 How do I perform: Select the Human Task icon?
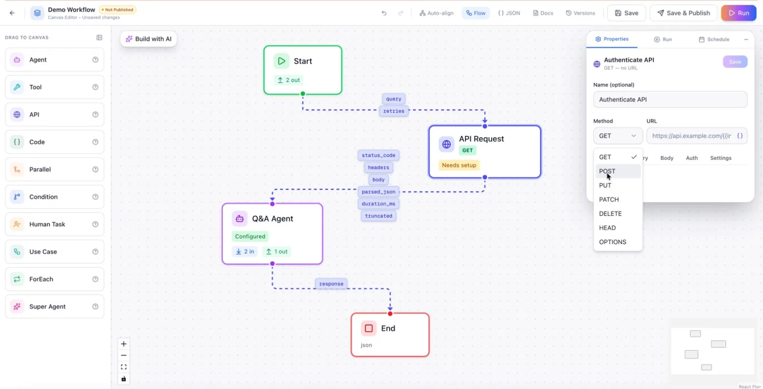point(17,224)
